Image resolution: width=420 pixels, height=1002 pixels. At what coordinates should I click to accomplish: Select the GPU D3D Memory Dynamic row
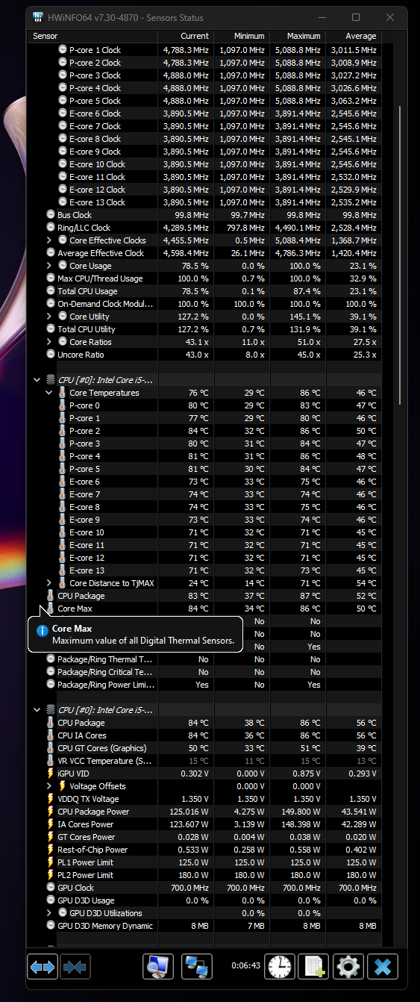(205, 926)
